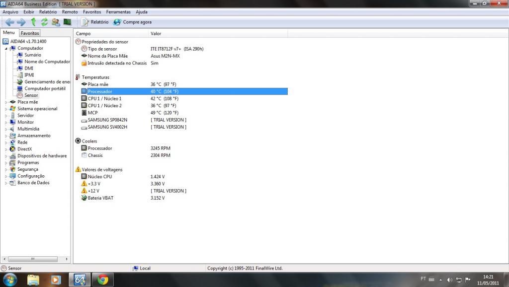The height and width of the screenshot is (287, 509).
Task: Expand the Monitor tree node
Action: pyautogui.click(x=6, y=122)
